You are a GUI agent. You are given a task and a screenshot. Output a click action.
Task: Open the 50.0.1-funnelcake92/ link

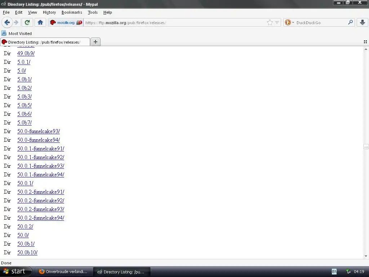(41, 157)
